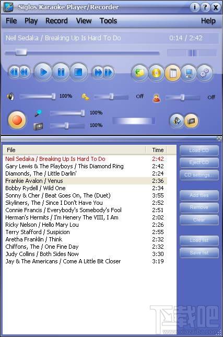223x337 pixels.
Task: Click the microphone level slider
Action: pyautogui.click(x=67, y=113)
